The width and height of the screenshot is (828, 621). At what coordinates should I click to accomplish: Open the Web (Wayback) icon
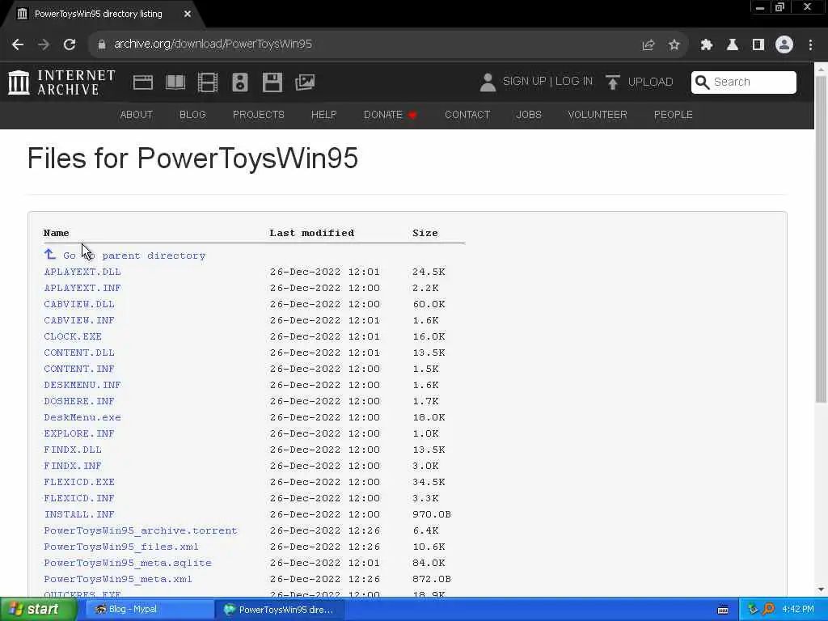[x=142, y=82]
